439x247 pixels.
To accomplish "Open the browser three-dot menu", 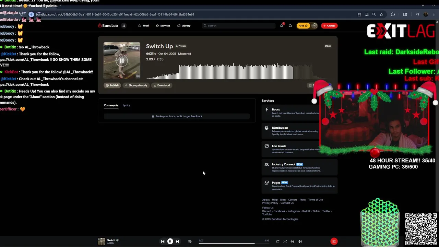I will (434, 14).
